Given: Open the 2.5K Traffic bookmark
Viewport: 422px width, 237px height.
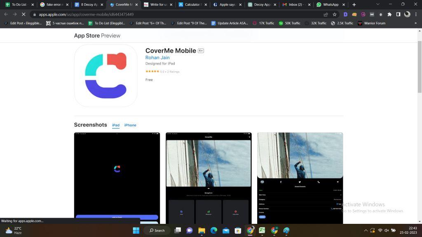Looking at the screenshot, I should [x=342, y=23].
